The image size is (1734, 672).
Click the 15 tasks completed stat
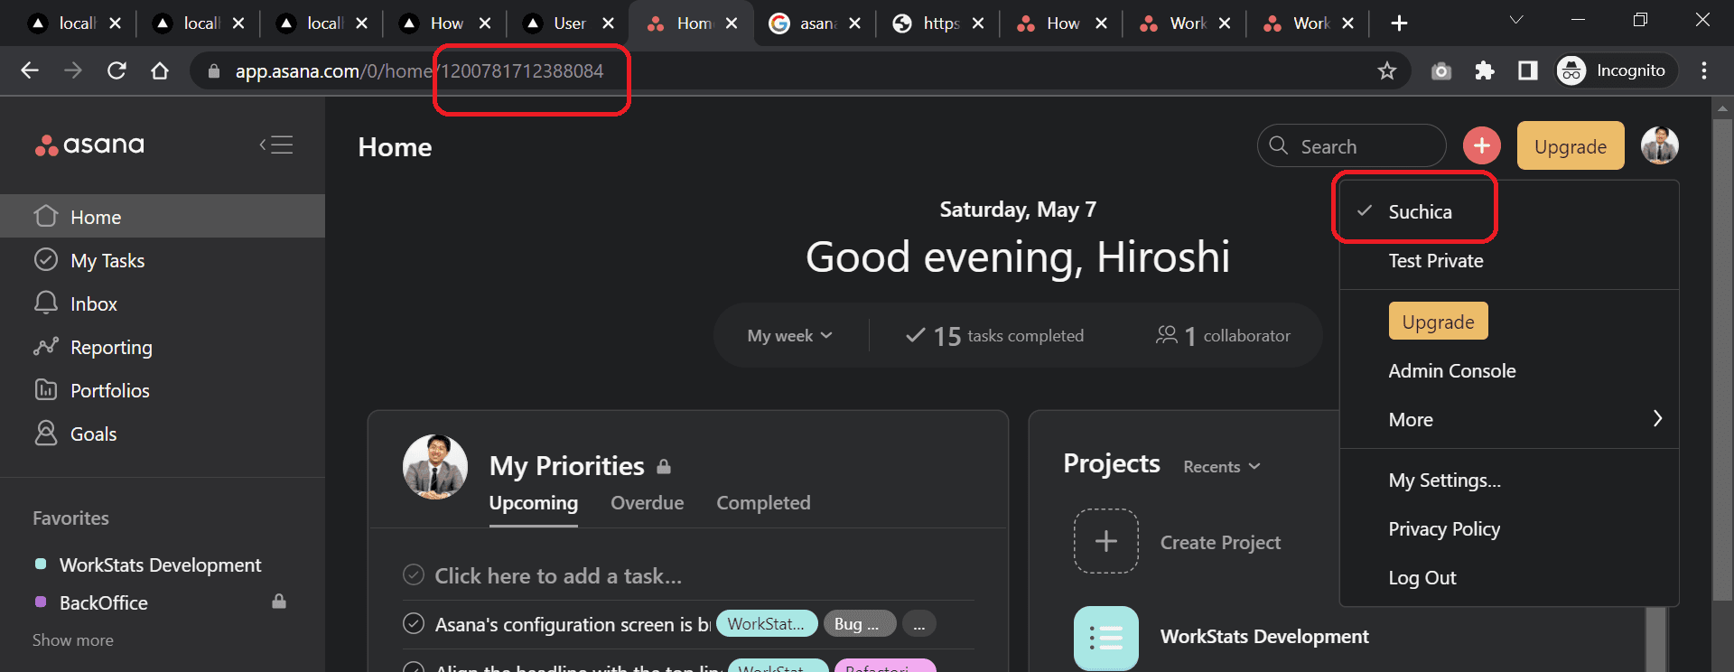click(994, 336)
